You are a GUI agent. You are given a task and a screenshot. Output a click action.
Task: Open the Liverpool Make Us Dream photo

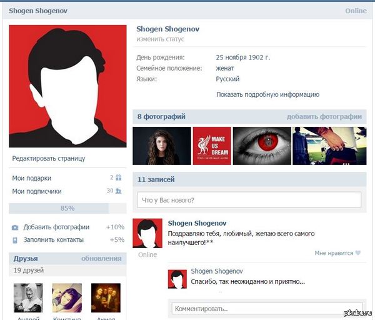pyautogui.click(x=212, y=146)
